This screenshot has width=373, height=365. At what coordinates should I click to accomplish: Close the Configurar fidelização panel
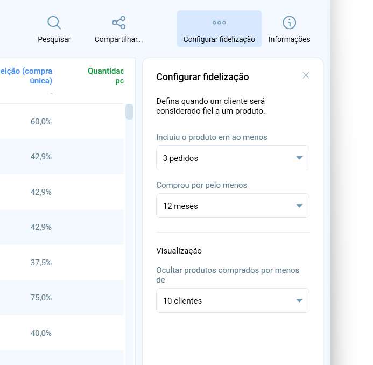pos(306,75)
